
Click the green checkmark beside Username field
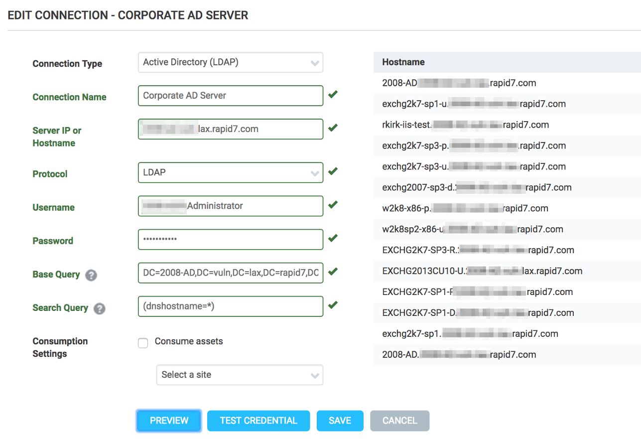point(333,204)
